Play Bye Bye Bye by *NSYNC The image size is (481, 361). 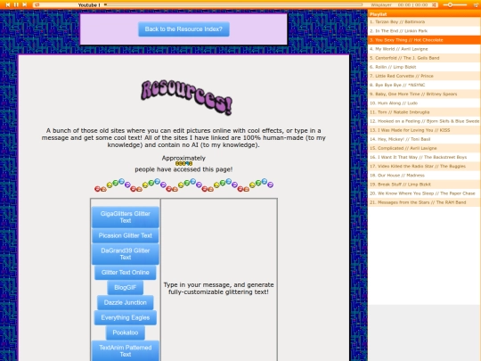click(x=424, y=85)
